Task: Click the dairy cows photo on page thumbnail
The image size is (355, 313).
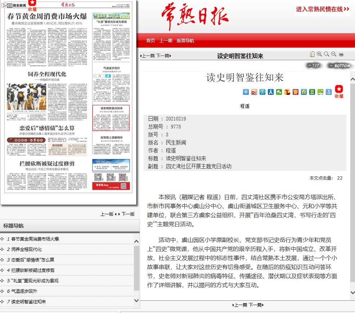Action: pyautogui.click(x=27, y=97)
